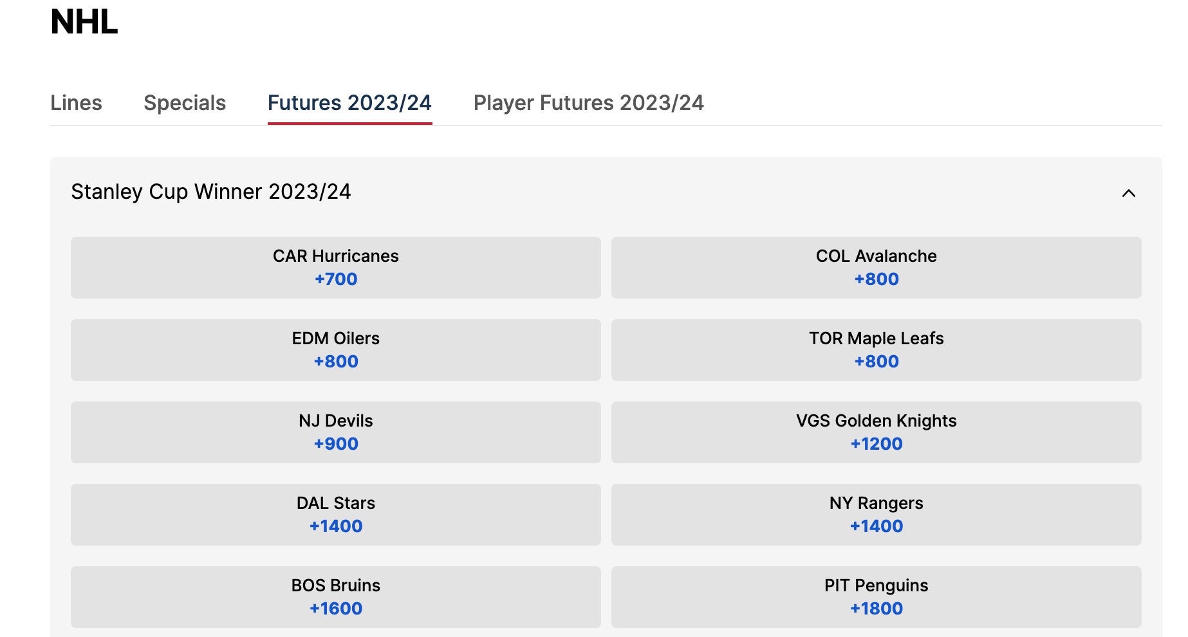This screenshot has height=637, width=1188.
Task: Click the Stanley Cup Winner 2023/24 heading
Action: [x=210, y=192]
